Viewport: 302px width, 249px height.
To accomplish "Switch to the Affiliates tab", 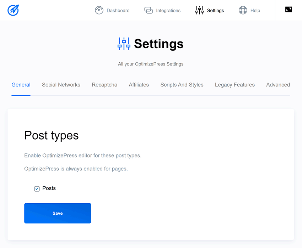I will [x=139, y=85].
